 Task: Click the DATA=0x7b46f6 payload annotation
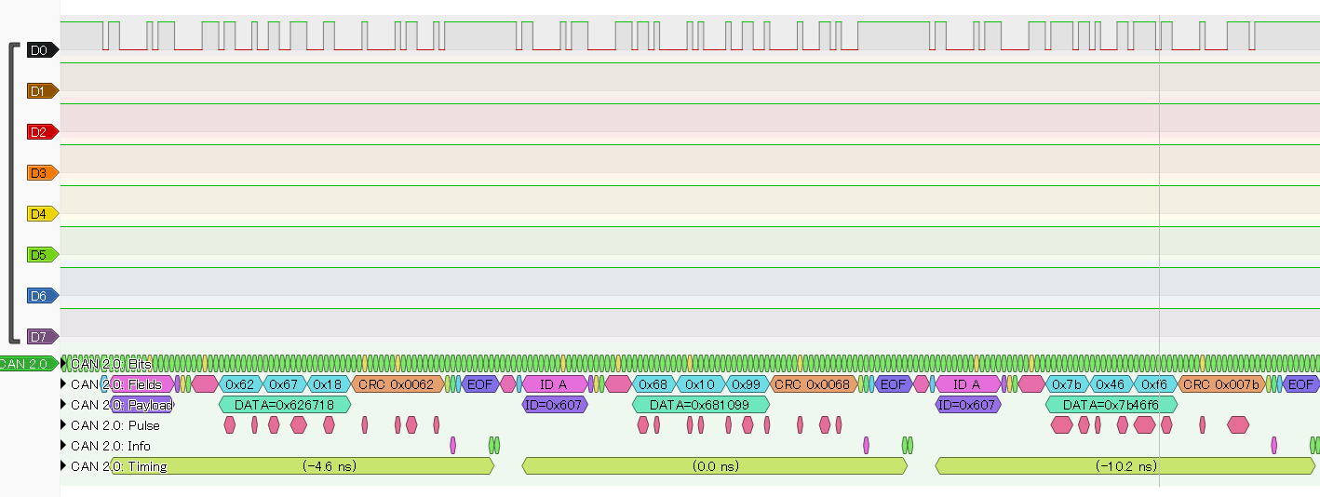pyautogui.click(x=1111, y=405)
